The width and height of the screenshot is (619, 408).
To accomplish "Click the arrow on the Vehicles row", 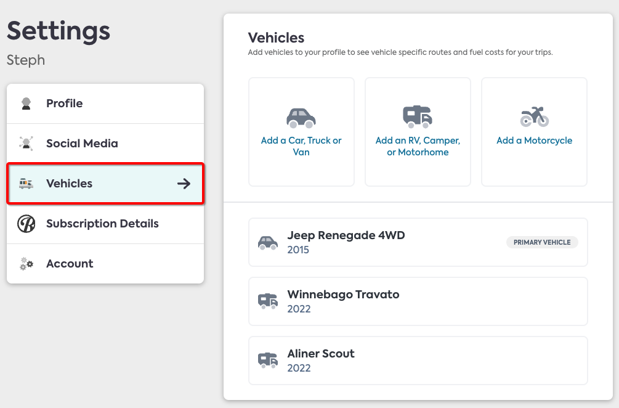I will [x=184, y=184].
